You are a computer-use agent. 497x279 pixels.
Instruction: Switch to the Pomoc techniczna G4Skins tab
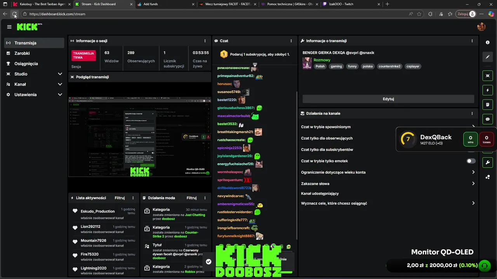coord(289,4)
